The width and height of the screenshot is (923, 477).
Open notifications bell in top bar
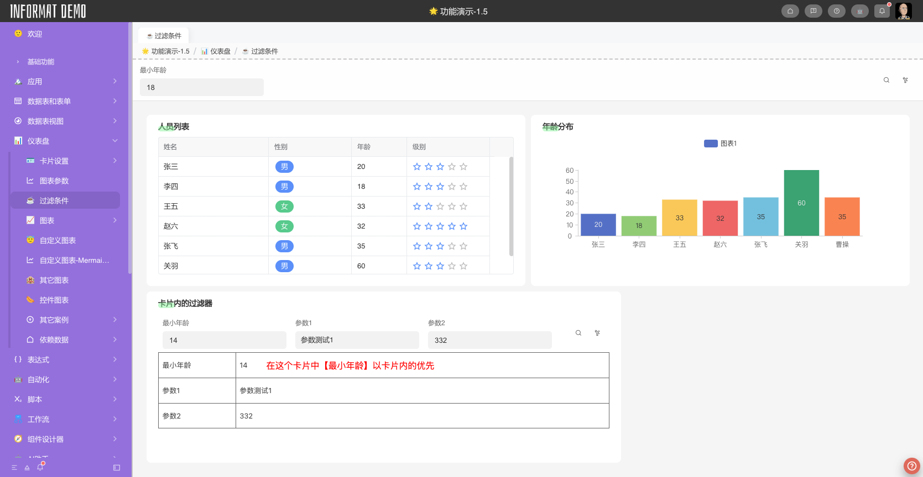tap(882, 11)
